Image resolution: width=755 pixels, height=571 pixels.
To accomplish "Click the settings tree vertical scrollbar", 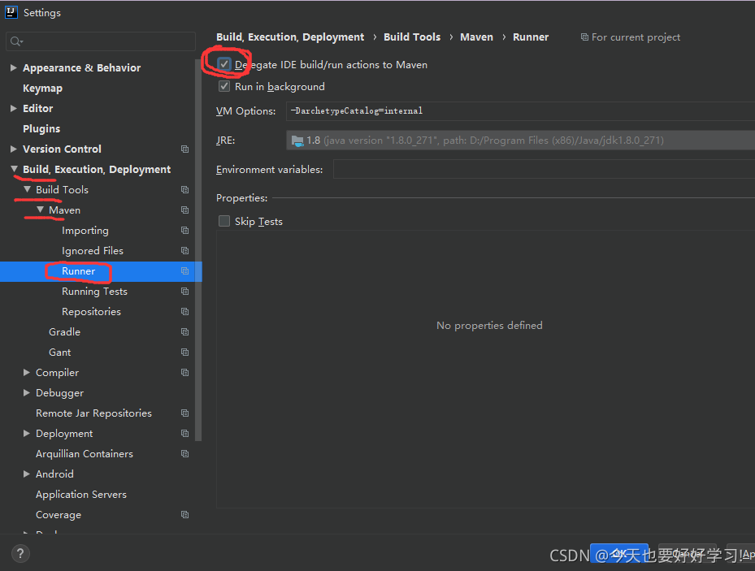I will click(x=198, y=250).
